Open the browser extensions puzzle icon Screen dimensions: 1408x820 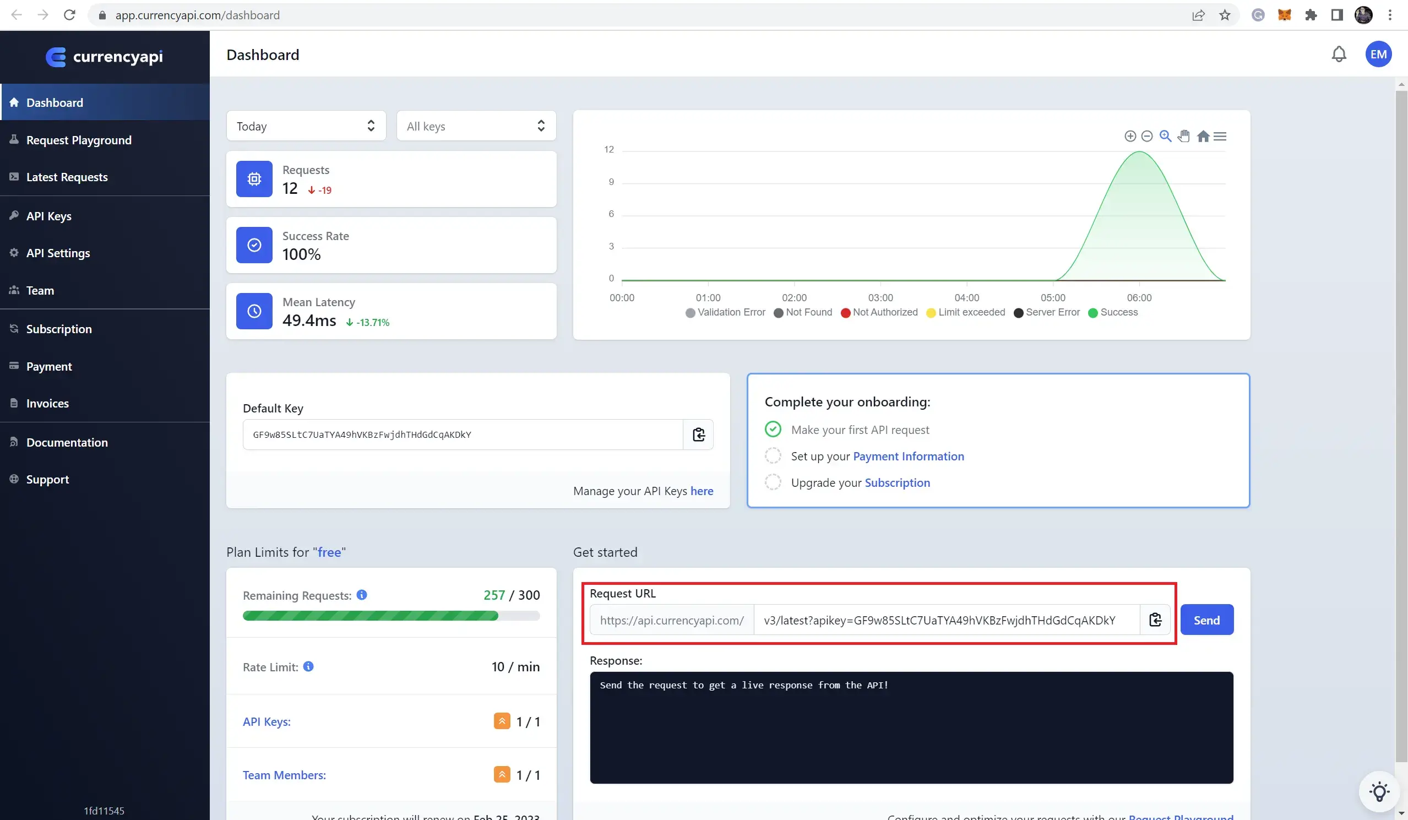pyautogui.click(x=1311, y=15)
